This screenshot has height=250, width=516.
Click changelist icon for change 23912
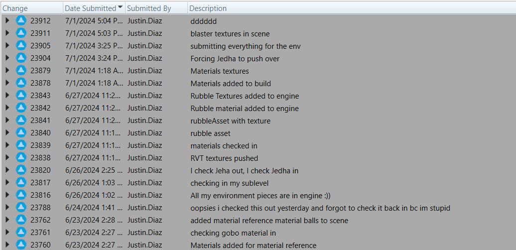click(21, 21)
